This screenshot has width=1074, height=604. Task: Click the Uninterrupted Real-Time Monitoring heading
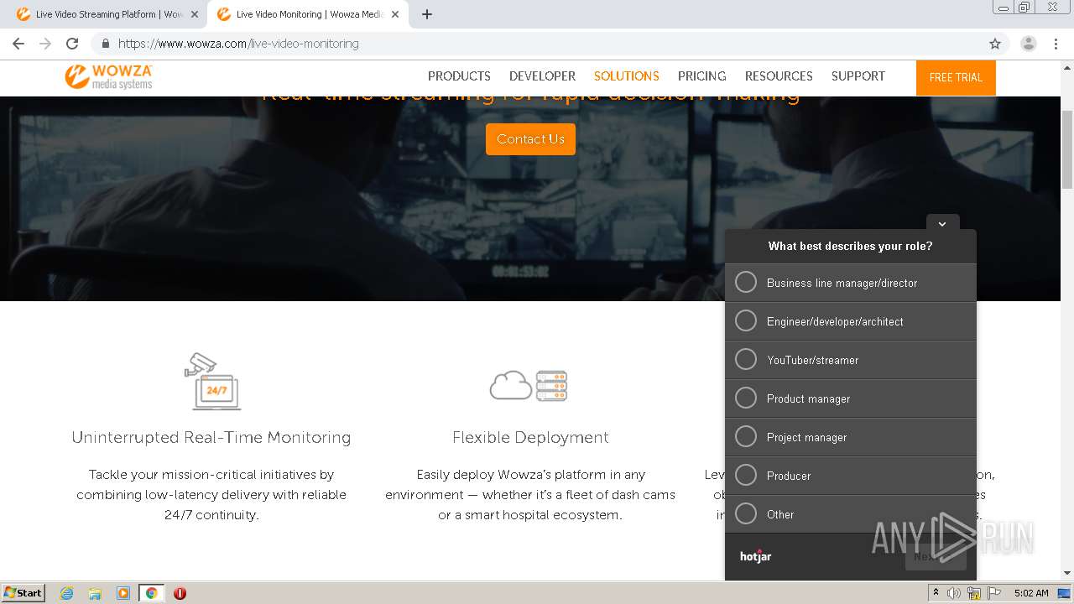pyautogui.click(x=211, y=437)
